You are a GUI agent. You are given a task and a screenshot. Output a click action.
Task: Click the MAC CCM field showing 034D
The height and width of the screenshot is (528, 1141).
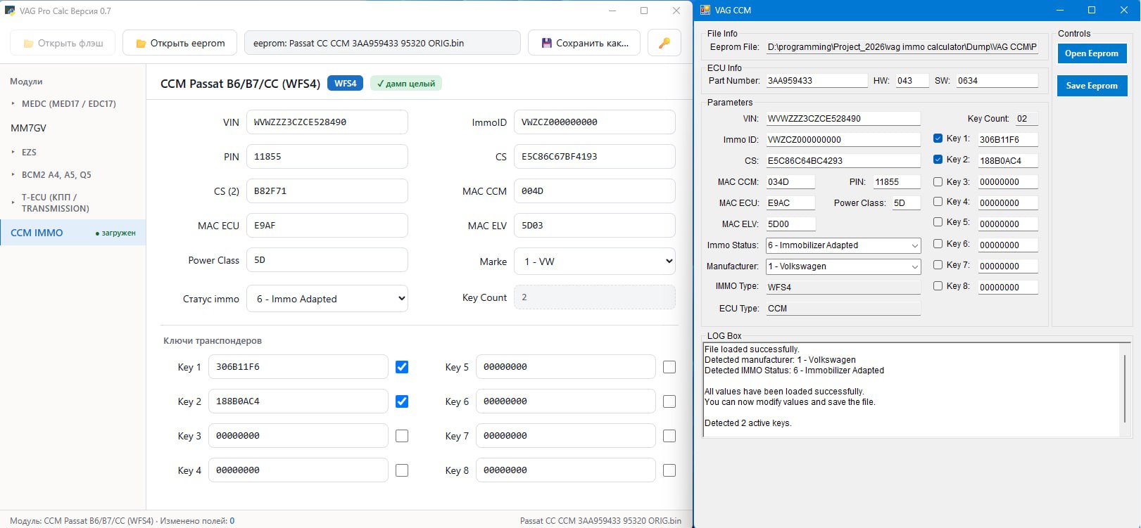tap(790, 182)
